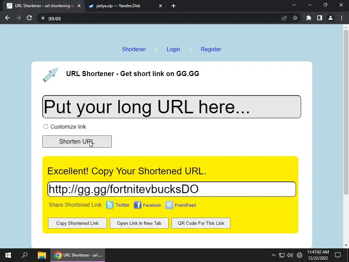Click the 'Share Shortened Link:' label
The image size is (349, 262).
tap(76, 205)
